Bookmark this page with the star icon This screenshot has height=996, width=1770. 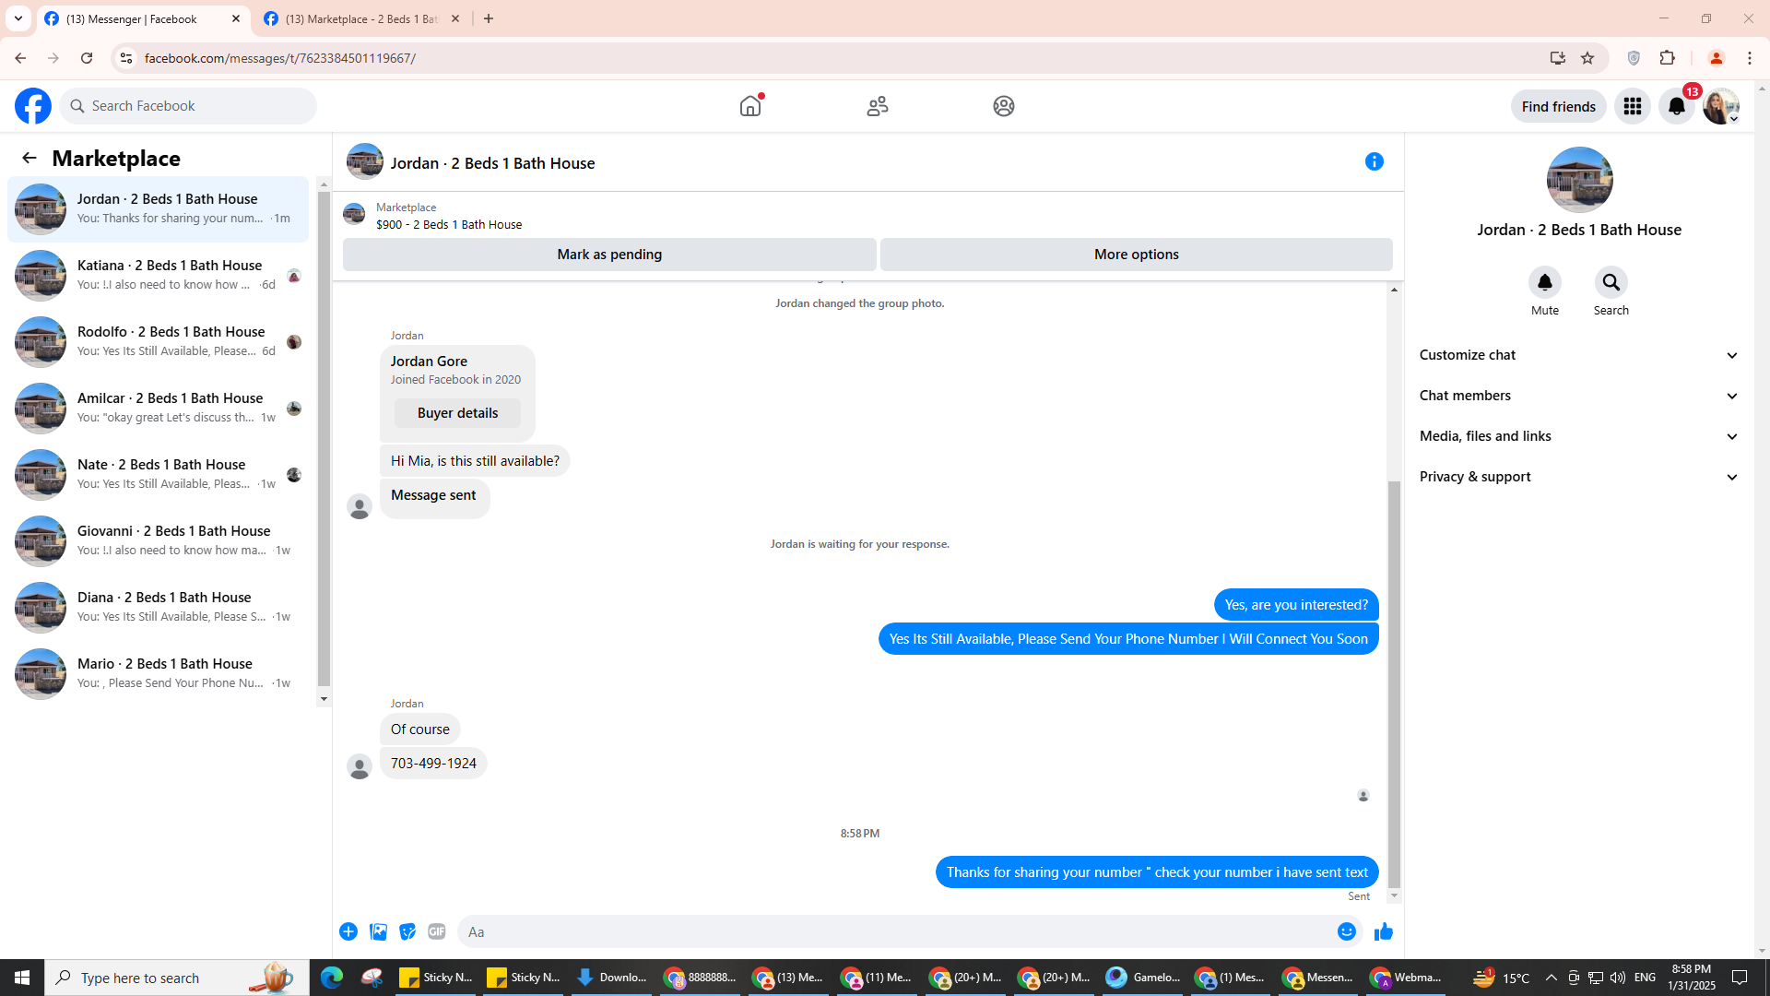click(1587, 58)
